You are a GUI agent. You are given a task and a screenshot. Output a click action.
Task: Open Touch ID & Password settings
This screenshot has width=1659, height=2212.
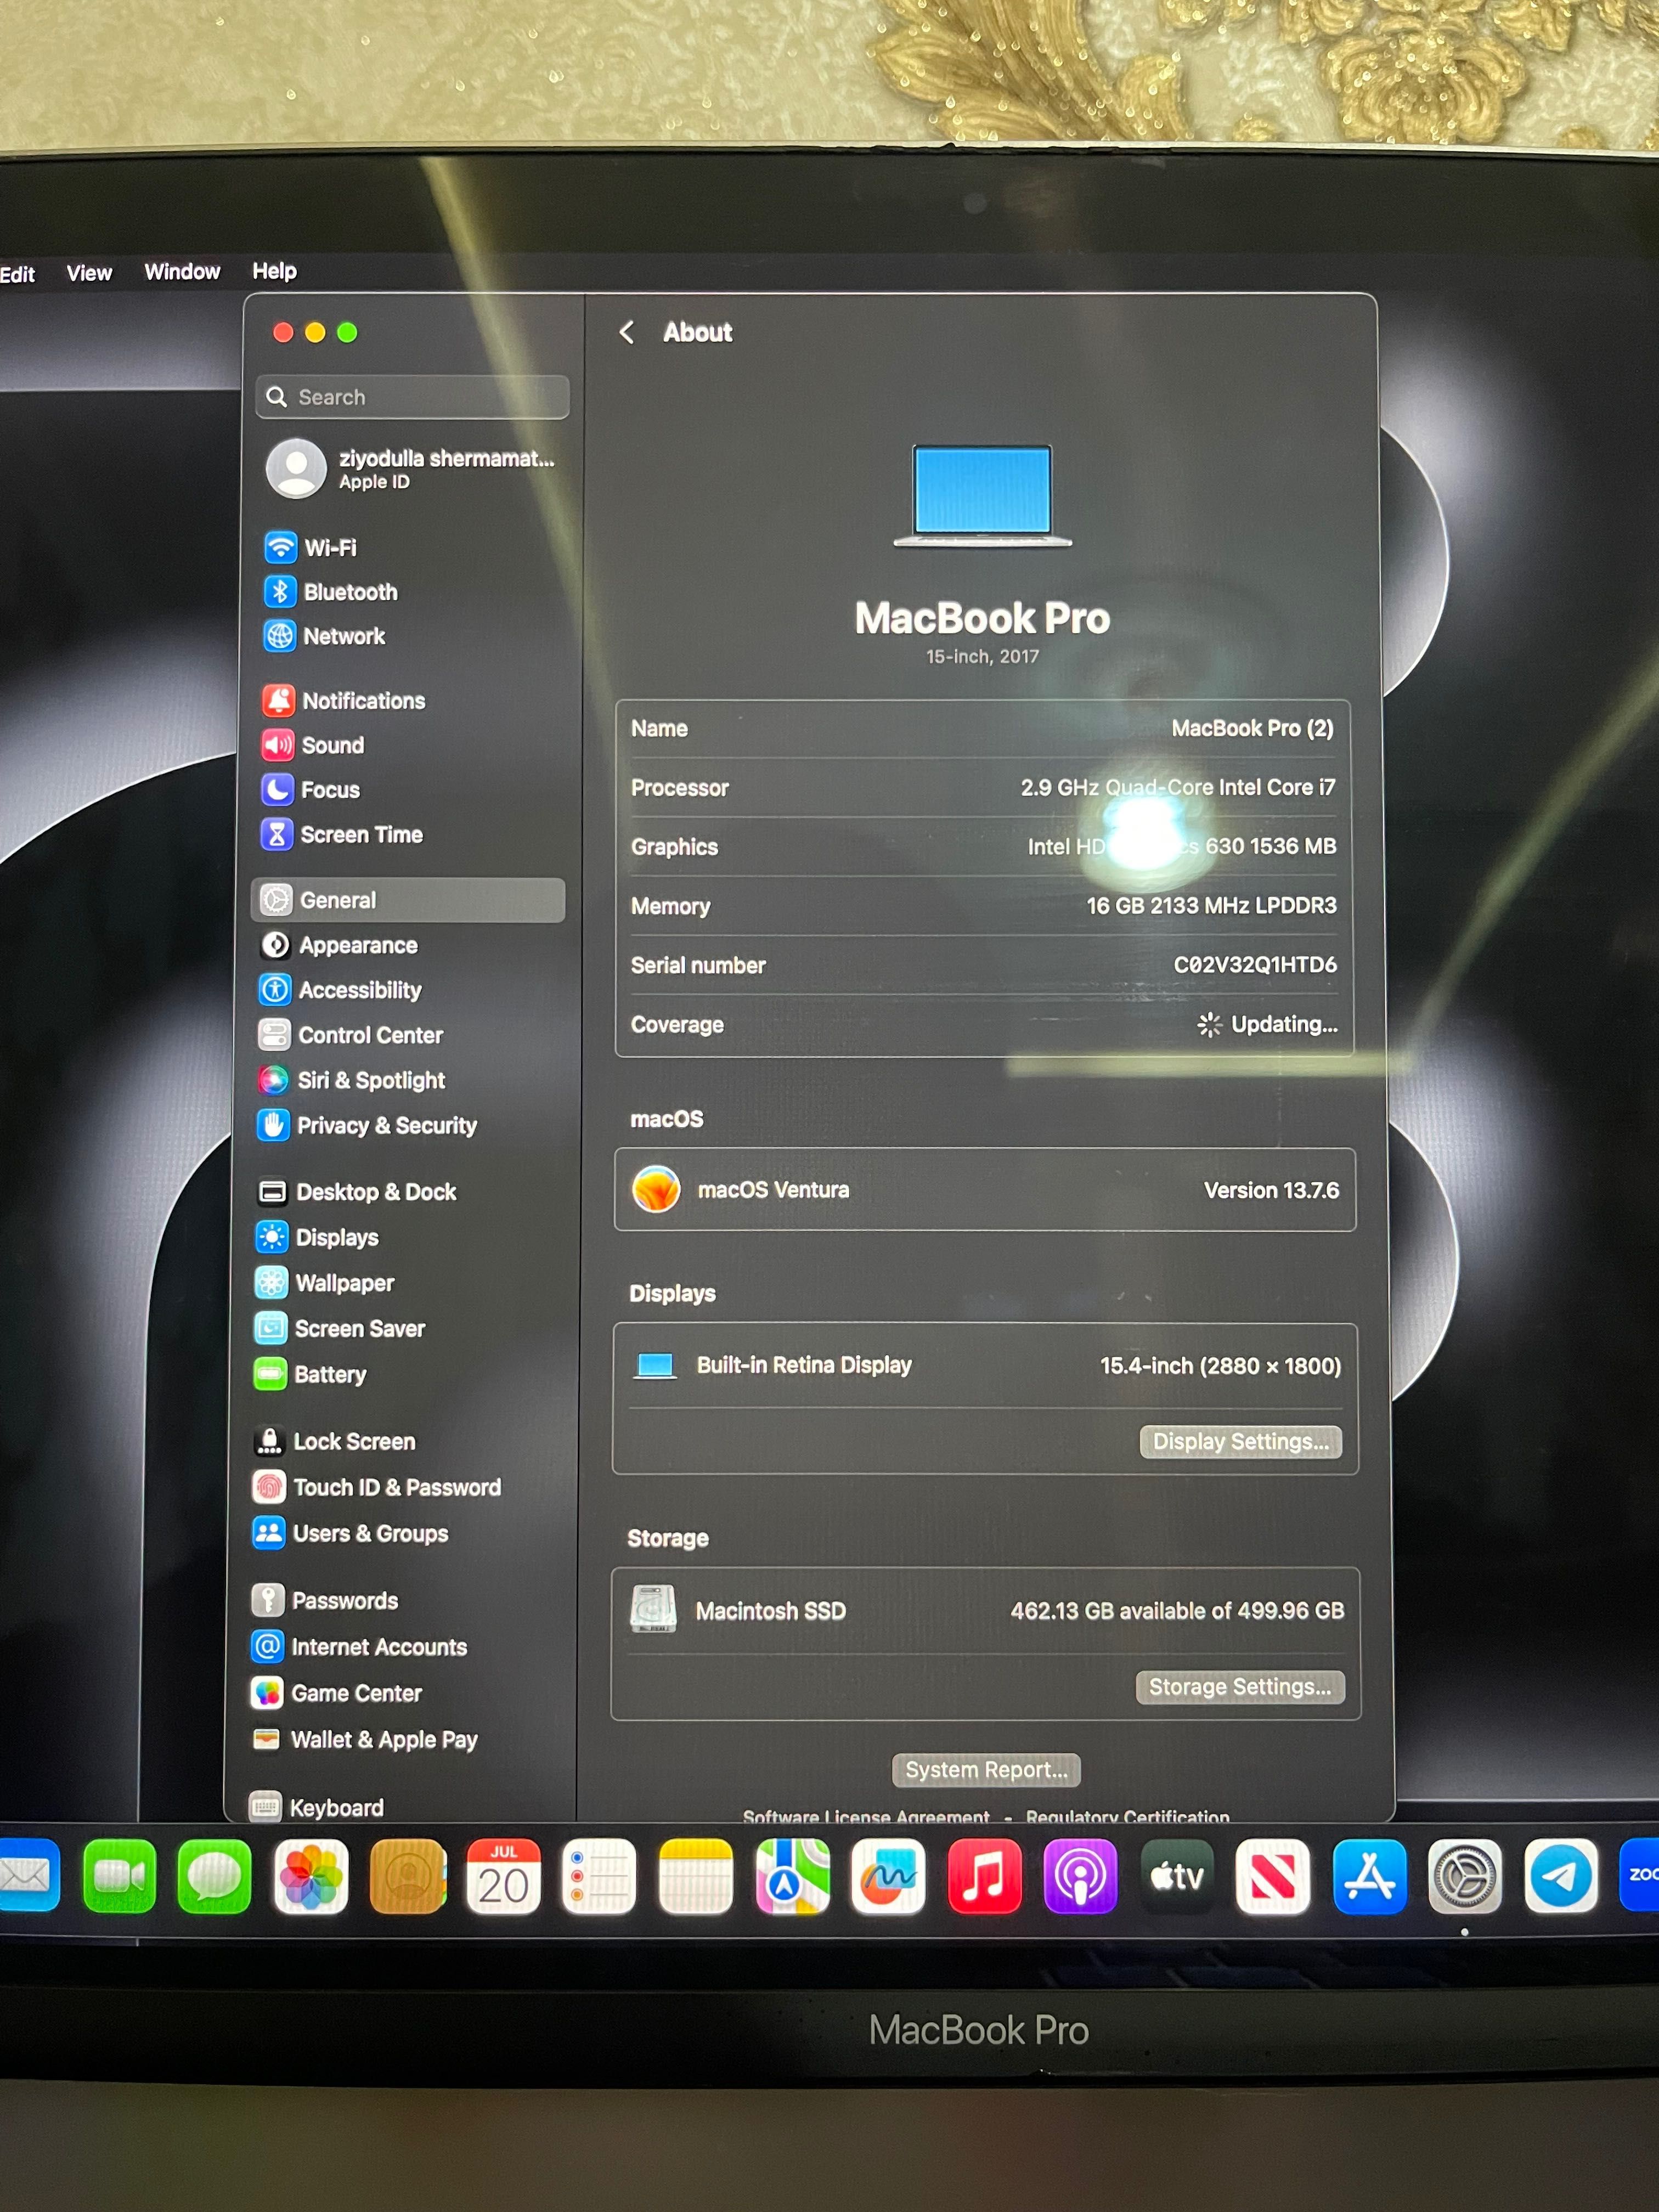[377, 1487]
